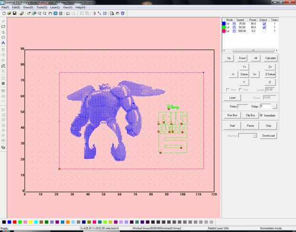Image resolution: width=296 pixels, height=232 pixels.
Task: Click the Times input field
Action: 243,106
